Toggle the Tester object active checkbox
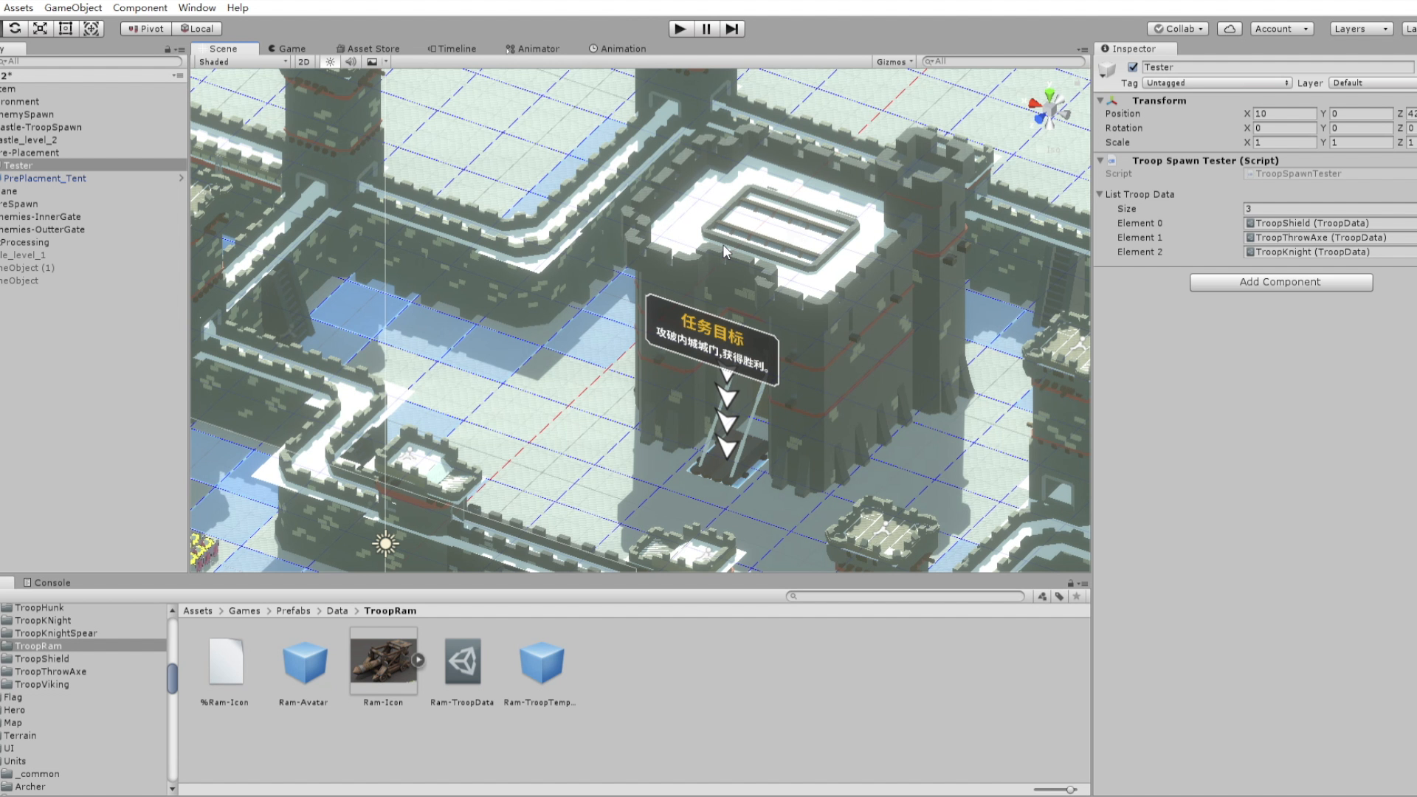 click(1133, 67)
